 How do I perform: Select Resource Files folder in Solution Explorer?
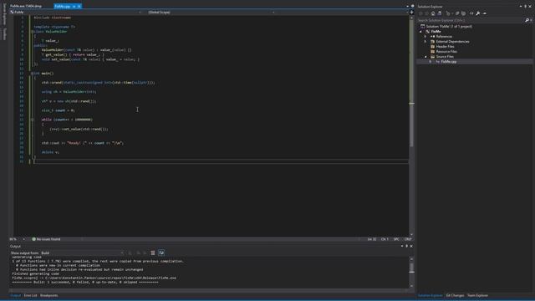pos(446,52)
